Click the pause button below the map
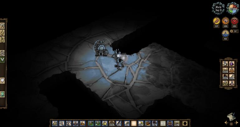The height and width of the screenshot is (127, 240). [x=231, y=124]
